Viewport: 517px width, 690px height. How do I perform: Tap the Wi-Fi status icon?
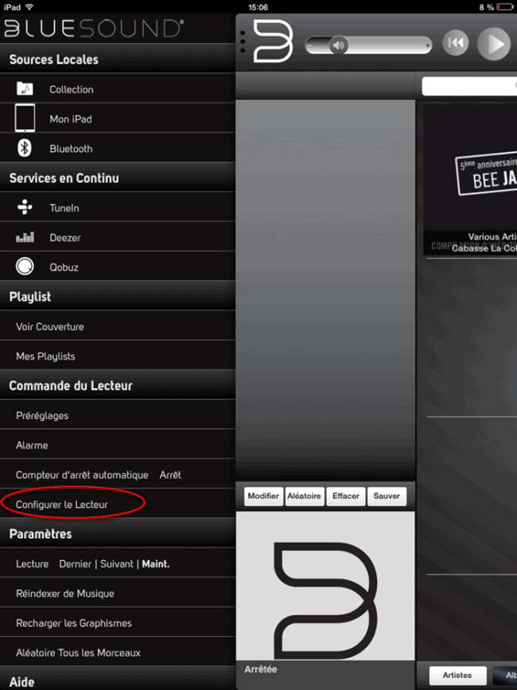(x=29, y=7)
